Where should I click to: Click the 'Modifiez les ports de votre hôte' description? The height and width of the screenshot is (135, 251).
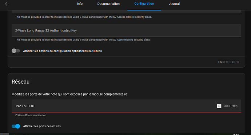pos(69,94)
